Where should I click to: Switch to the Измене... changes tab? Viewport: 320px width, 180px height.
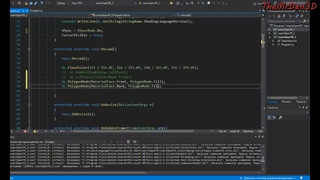[x=287, y=101]
